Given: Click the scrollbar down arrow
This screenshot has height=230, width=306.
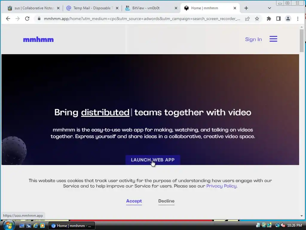Looking at the screenshot, I should click(x=302, y=216).
